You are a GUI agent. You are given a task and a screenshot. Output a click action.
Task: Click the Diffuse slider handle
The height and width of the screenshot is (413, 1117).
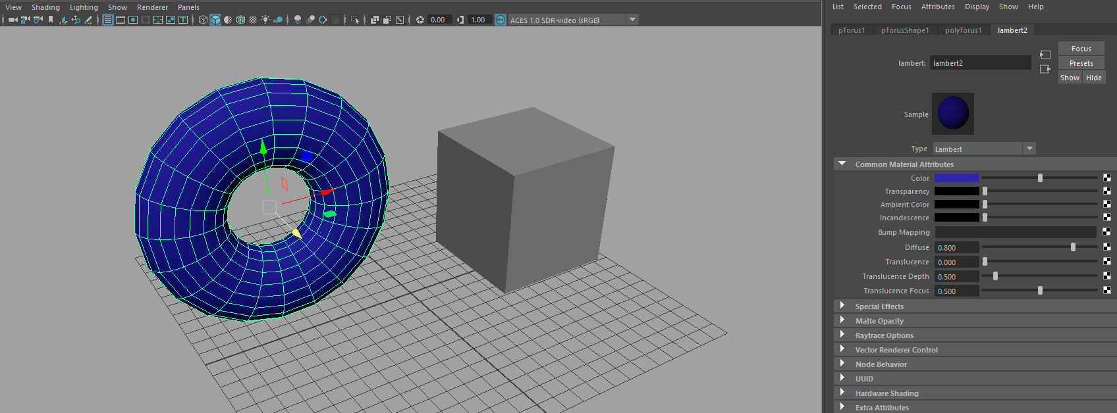coord(1073,247)
